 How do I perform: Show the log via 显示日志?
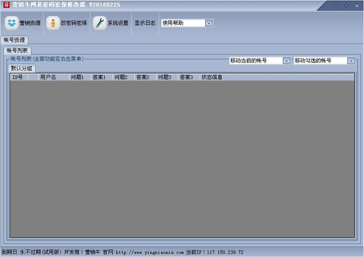click(x=145, y=23)
